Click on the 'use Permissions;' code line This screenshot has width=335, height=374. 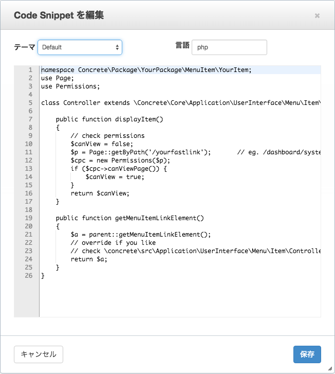[70, 86]
